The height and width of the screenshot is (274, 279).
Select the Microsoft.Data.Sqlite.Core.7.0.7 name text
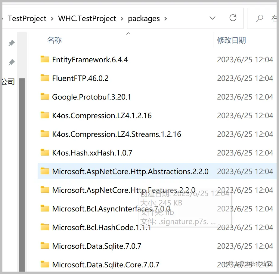(106, 265)
